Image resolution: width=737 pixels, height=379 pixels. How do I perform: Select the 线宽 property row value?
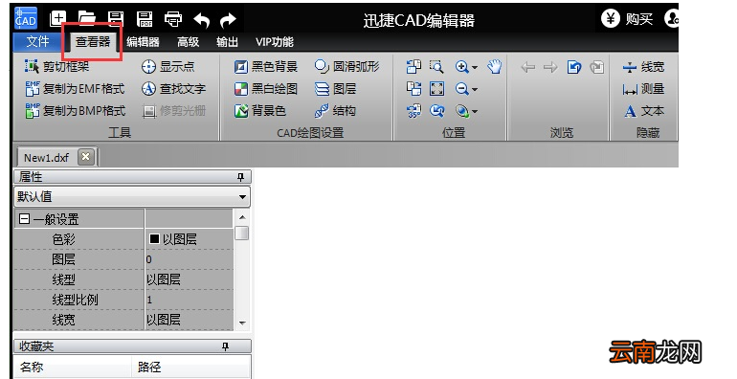189,320
